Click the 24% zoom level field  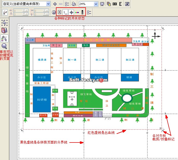tap(86, 4)
